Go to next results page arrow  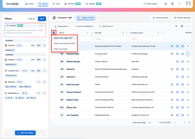tap(184, 123)
